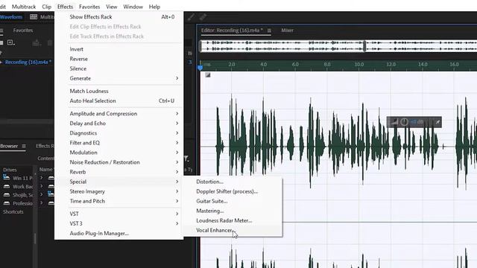Open the Favorites panel tab
This screenshot has height=268, width=477.
click(x=23, y=31)
